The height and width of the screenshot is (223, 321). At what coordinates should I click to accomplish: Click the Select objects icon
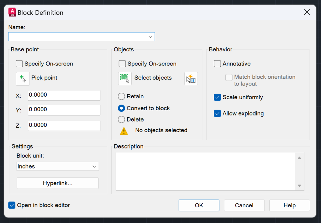[x=125, y=78]
